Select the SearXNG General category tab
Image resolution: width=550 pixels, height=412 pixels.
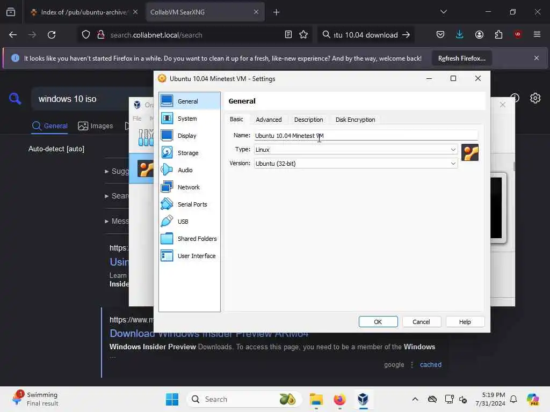(50, 126)
